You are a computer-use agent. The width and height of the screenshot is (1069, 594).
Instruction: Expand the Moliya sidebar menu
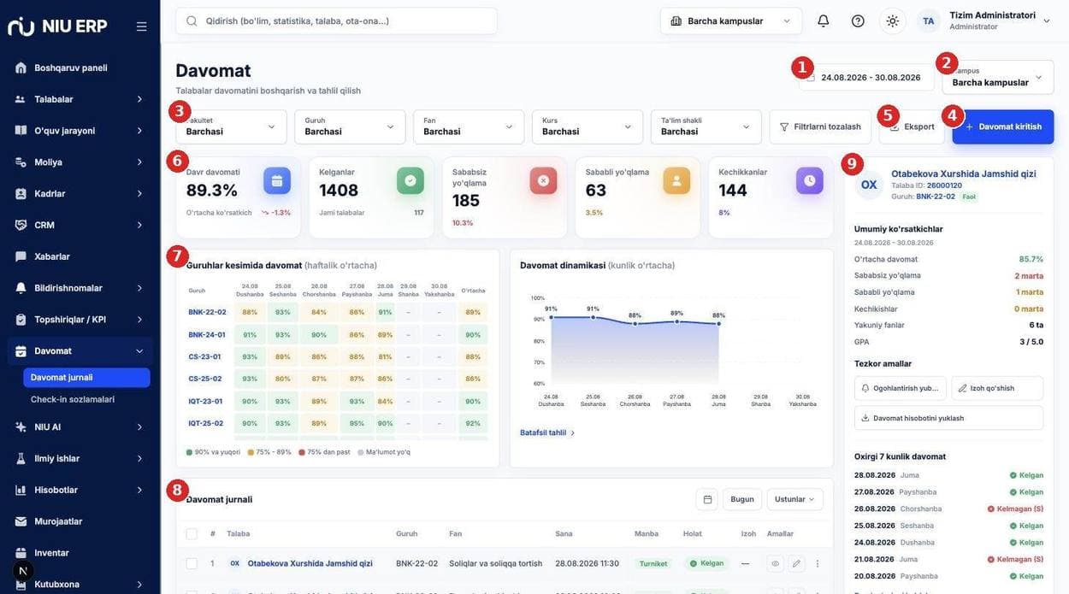80,162
